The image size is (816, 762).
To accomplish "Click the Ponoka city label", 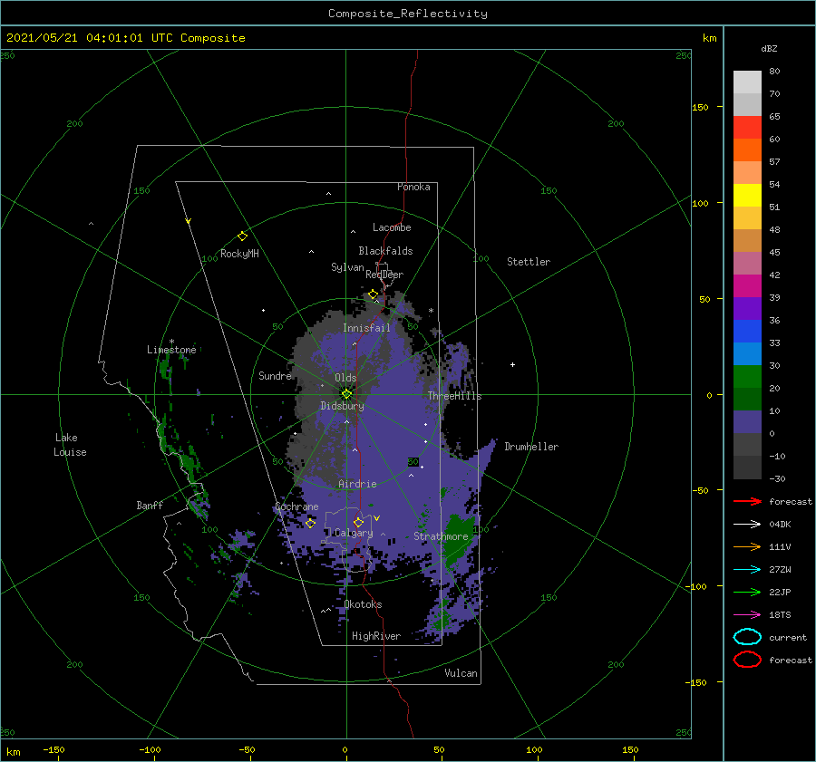I will [x=413, y=187].
